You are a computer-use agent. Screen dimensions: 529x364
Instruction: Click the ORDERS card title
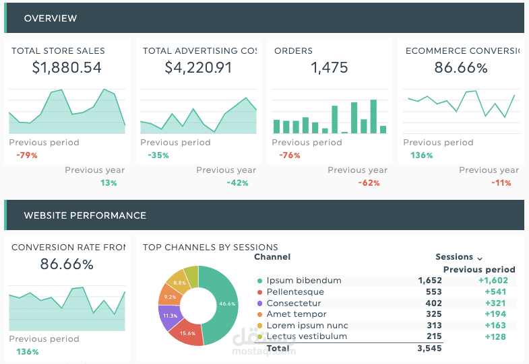[293, 51]
